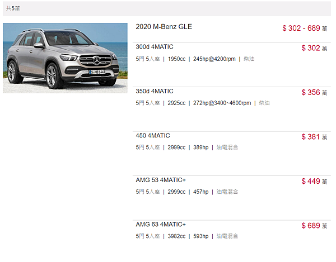Click the $ 302 - 689 price range
The height and width of the screenshot is (262, 336).
(305, 28)
